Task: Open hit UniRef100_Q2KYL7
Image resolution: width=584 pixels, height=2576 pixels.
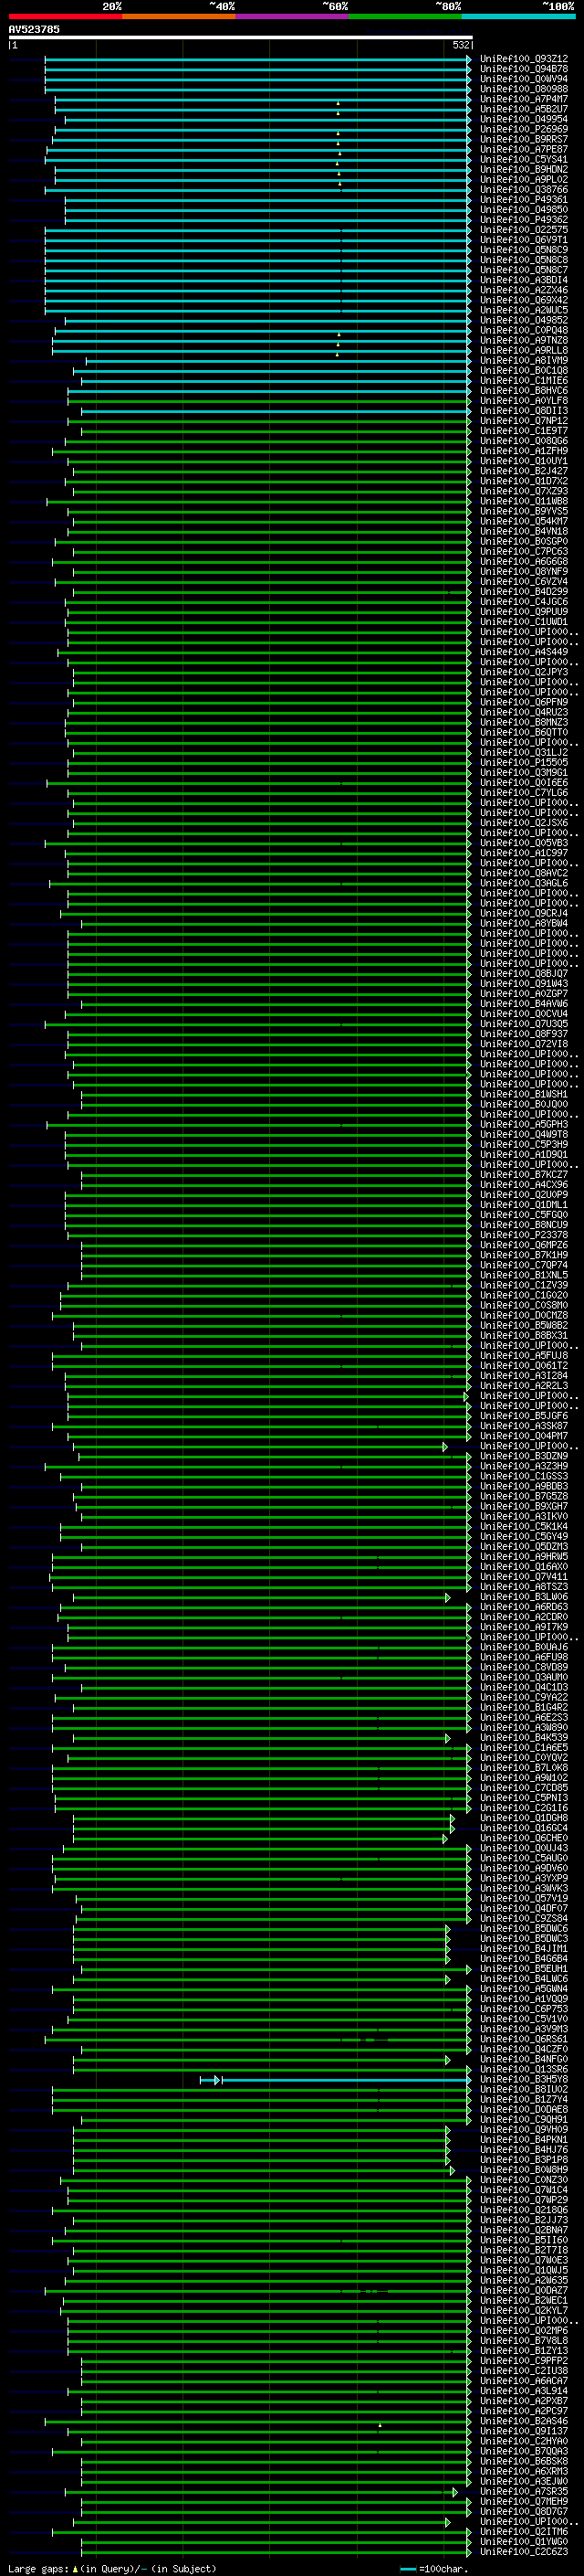Action: pos(524,2311)
